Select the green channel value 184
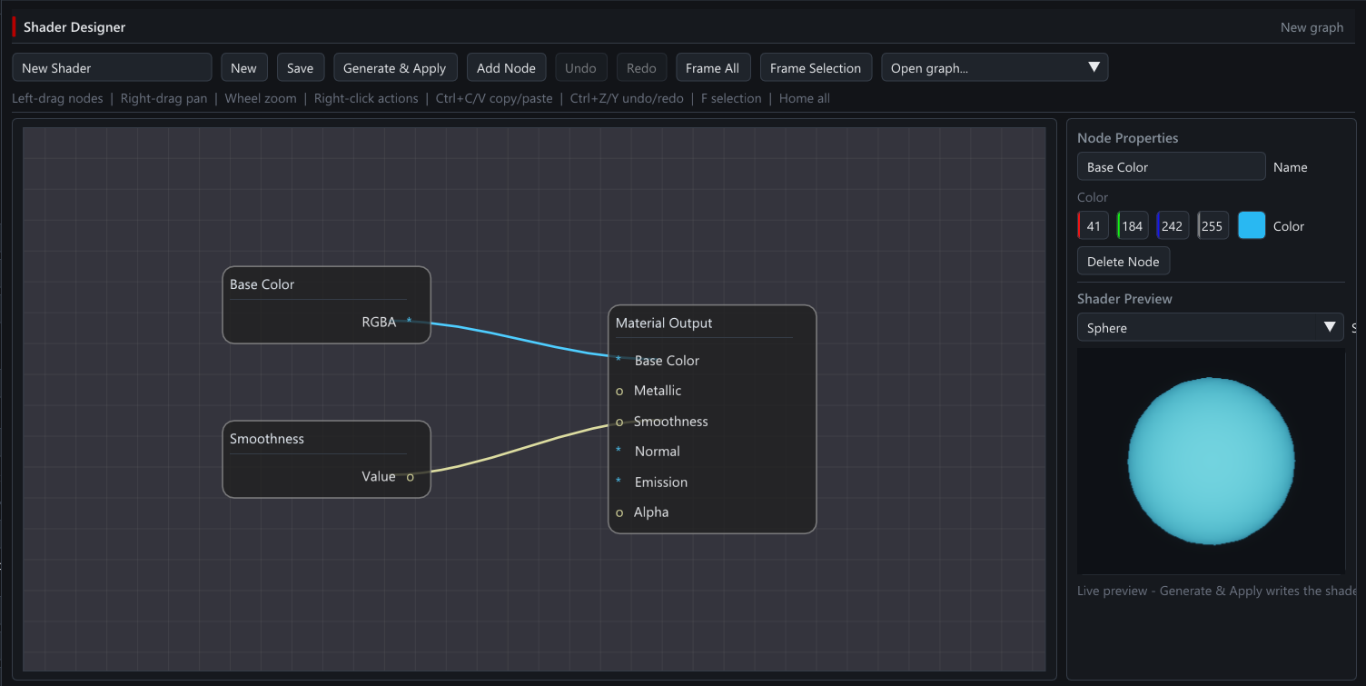Screen dimensions: 1366x686 1133,225
